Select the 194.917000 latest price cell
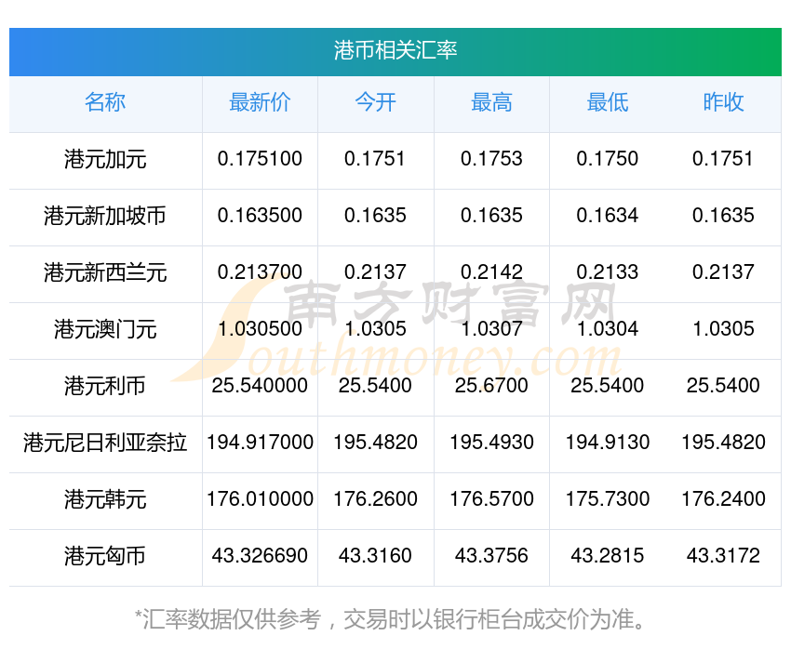Image resolution: width=791 pixels, height=649 pixels. pyautogui.click(x=260, y=443)
